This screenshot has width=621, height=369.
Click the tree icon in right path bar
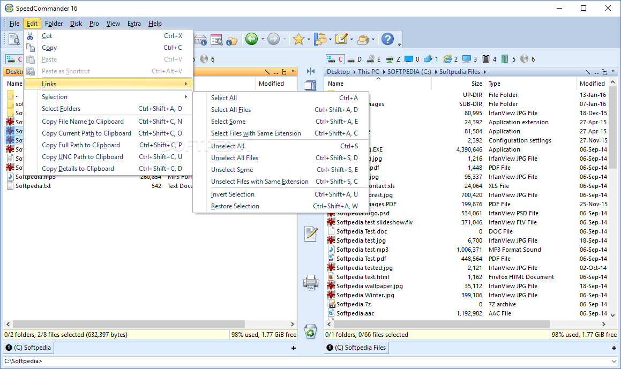[604, 72]
